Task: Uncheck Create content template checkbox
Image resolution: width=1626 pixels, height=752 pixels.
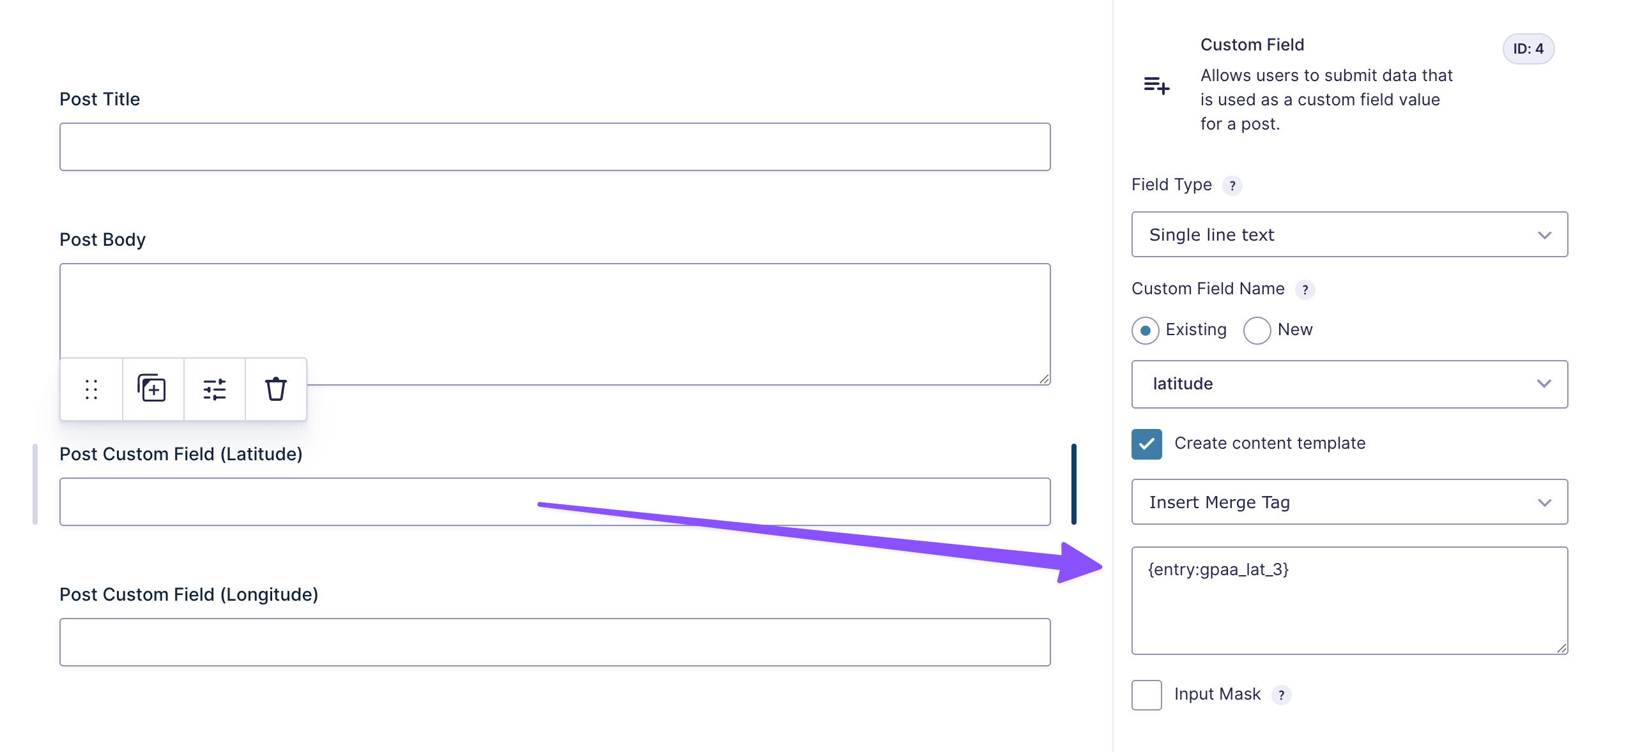Action: pyautogui.click(x=1147, y=444)
